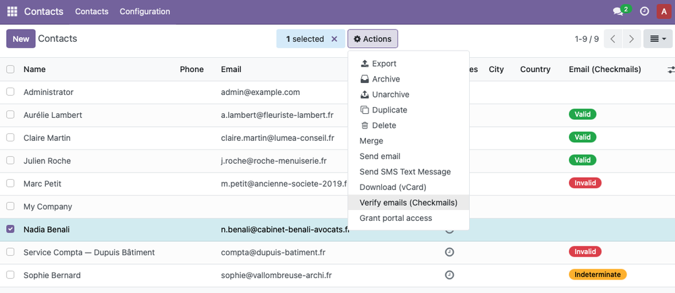The image size is (675, 293).
Task: Click email j.roche@roche-menuiserie.fr
Action: point(274,161)
